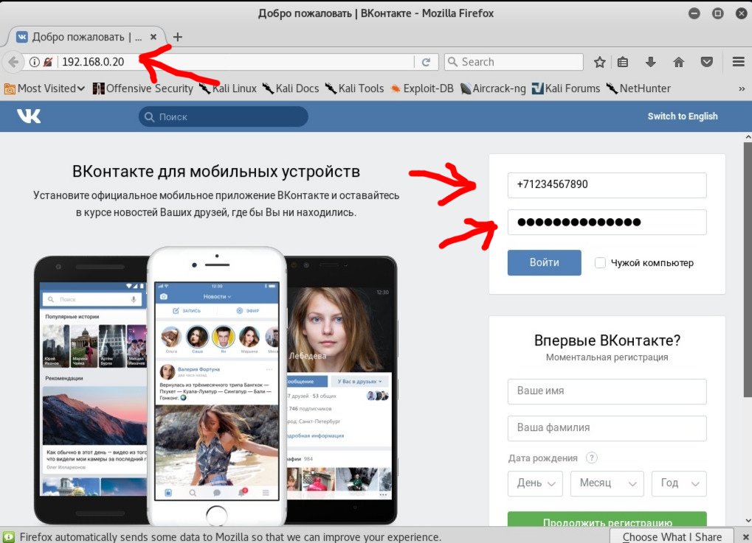Open the downloads arrow icon

[650, 62]
